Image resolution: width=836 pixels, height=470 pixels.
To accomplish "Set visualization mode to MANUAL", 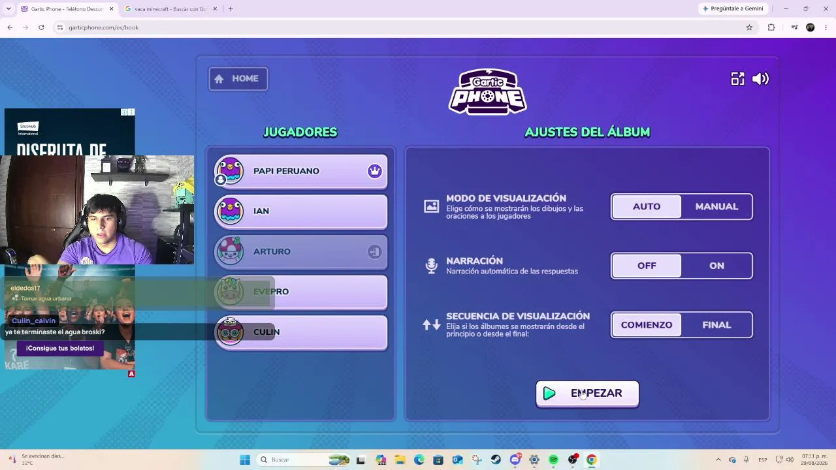I will point(716,206).
